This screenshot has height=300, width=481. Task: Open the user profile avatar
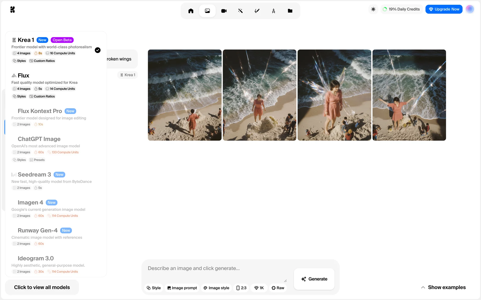[x=469, y=9]
